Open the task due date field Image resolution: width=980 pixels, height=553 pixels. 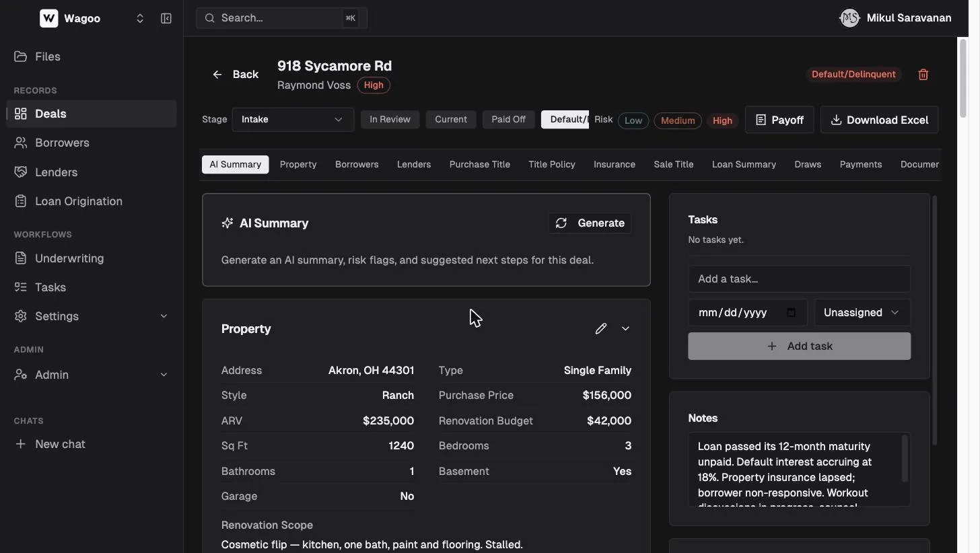click(748, 313)
